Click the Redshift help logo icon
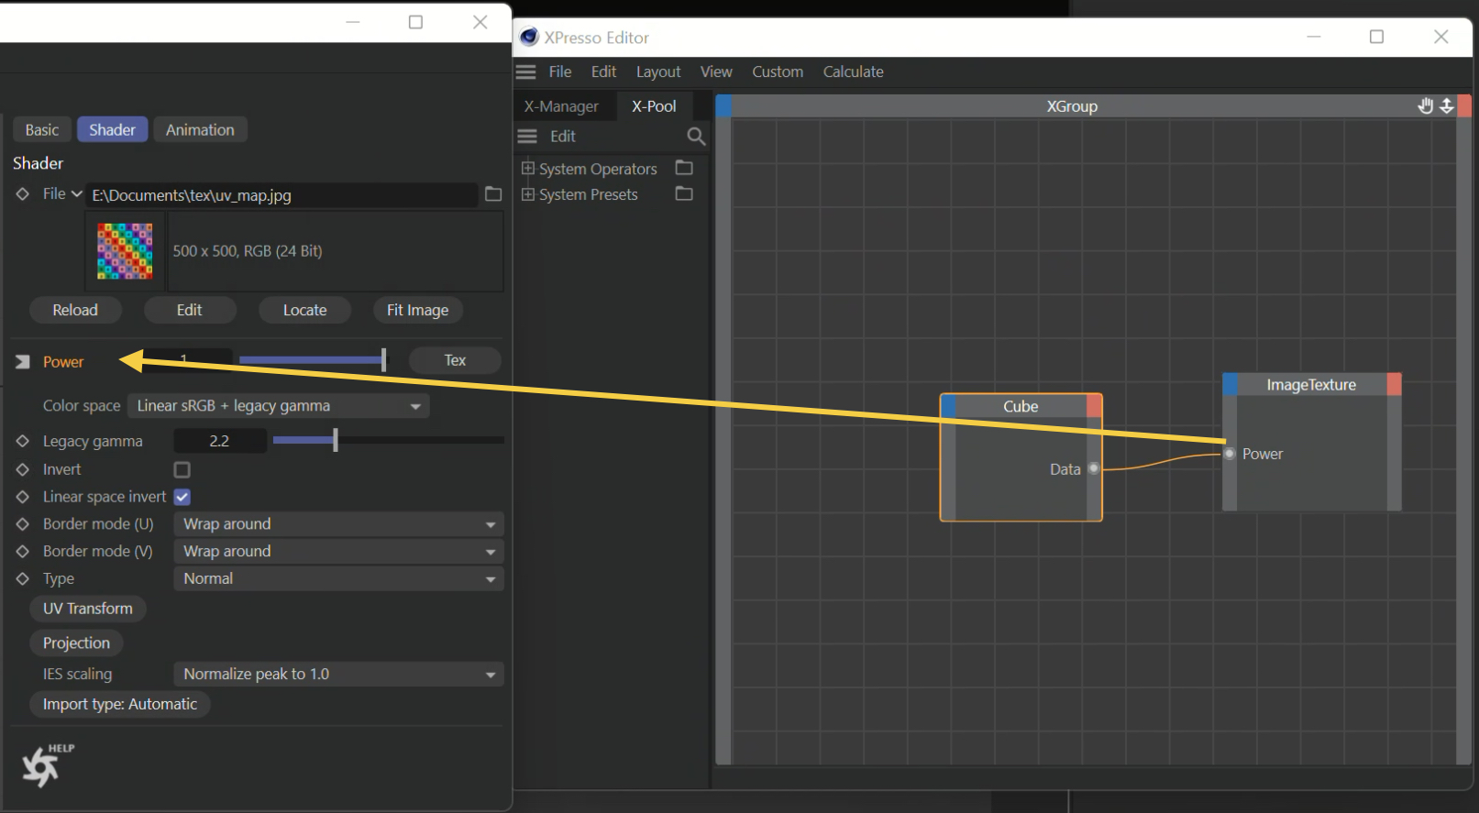This screenshot has height=813, width=1479. click(x=47, y=764)
